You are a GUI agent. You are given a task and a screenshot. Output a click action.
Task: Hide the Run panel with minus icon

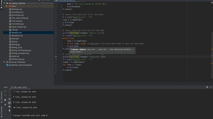(211, 87)
